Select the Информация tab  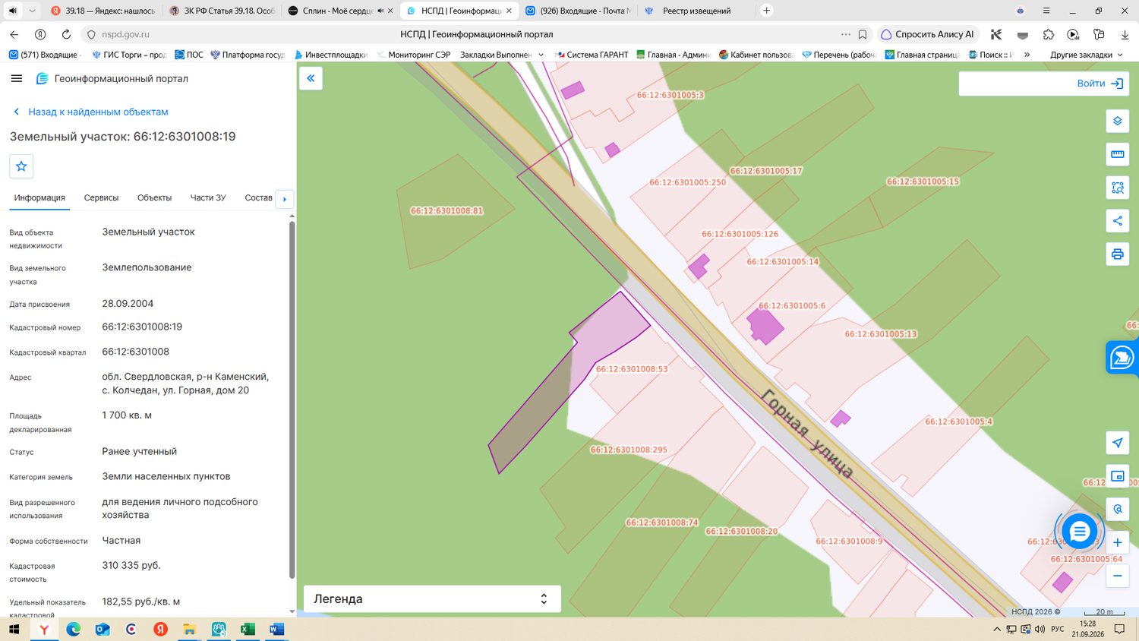[x=39, y=197]
